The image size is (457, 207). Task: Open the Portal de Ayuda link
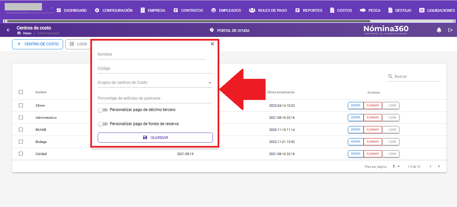[x=230, y=30]
